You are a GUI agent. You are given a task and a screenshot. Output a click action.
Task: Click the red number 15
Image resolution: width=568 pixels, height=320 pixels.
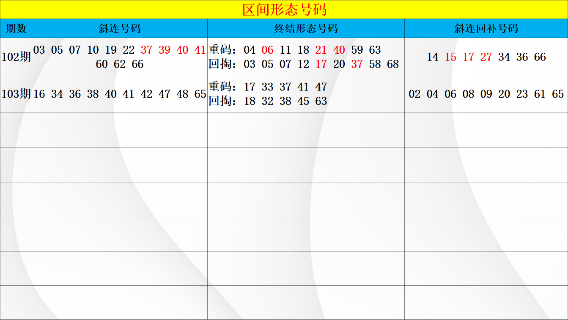click(x=450, y=57)
